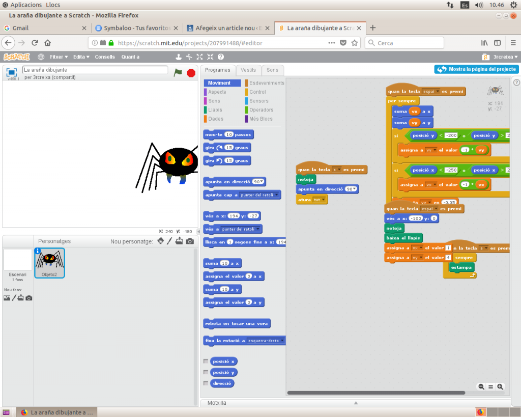
Task: Paint a new sprite with brush icon
Action: point(170,241)
